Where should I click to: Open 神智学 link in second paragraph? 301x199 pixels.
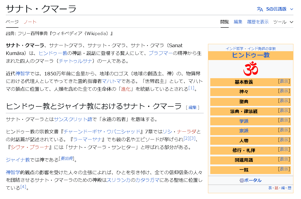(23, 74)
